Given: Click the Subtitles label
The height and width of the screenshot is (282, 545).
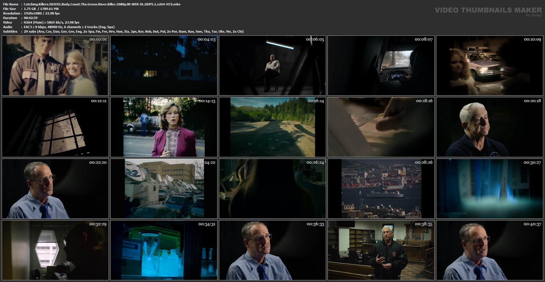Looking at the screenshot, I should (x=10, y=31).
